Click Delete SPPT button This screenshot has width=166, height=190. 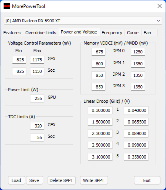point(61,180)
